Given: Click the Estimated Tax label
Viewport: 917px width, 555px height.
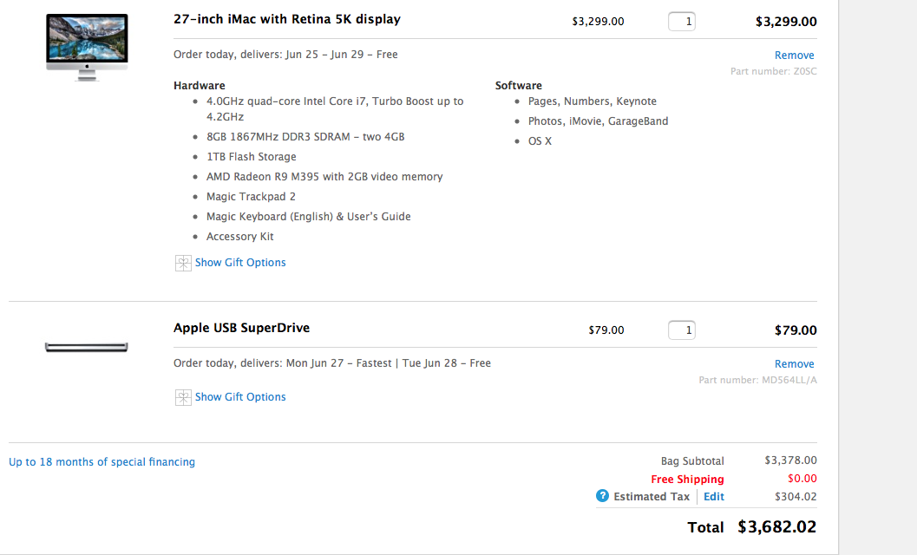Looking at the screenshot, I should coord(651,497).
